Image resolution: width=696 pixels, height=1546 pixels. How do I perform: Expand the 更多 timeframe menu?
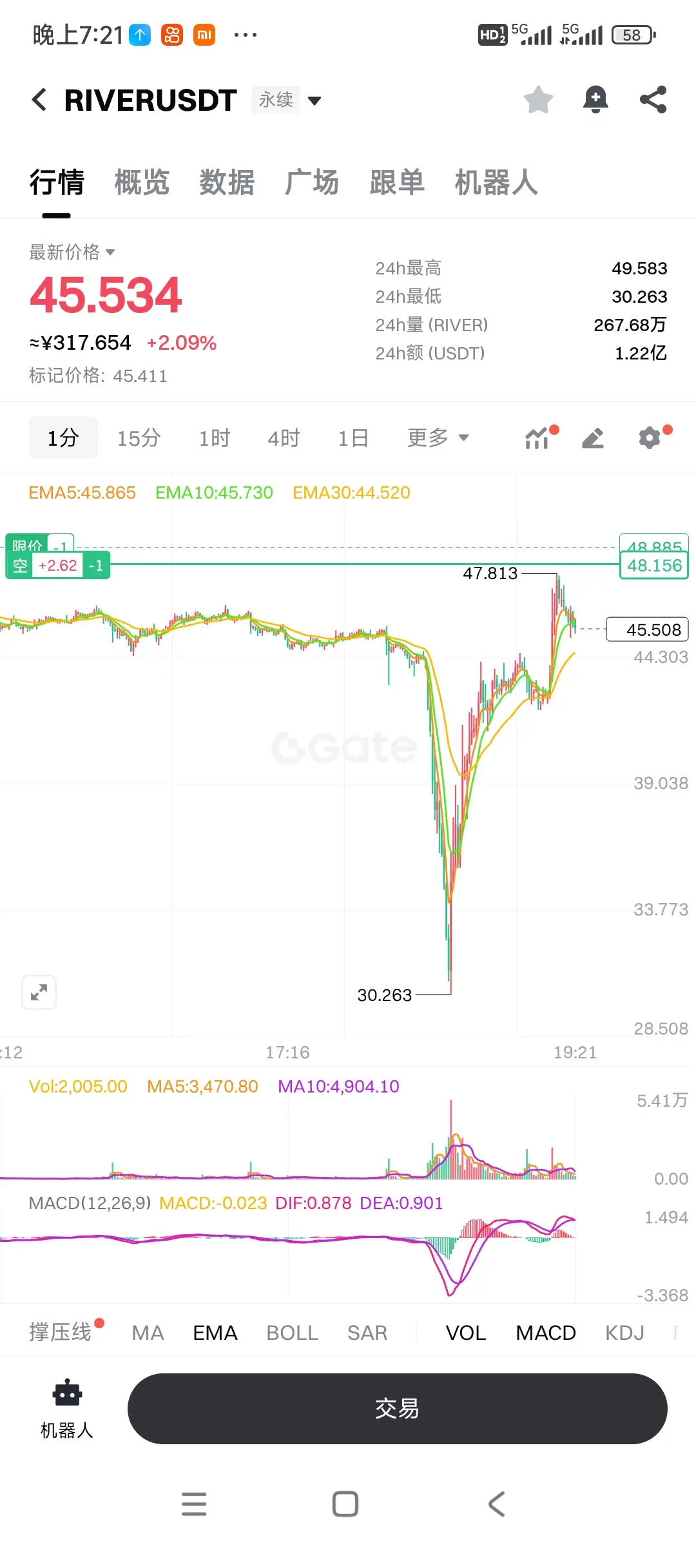coord(438,438)
